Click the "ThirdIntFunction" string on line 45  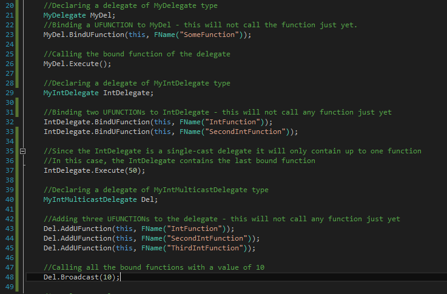coord(204,248)
